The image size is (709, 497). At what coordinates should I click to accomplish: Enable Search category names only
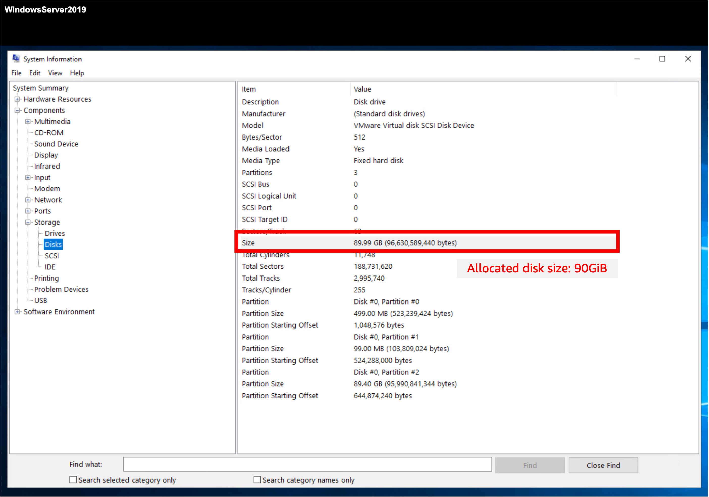click(x=257, y=480)
